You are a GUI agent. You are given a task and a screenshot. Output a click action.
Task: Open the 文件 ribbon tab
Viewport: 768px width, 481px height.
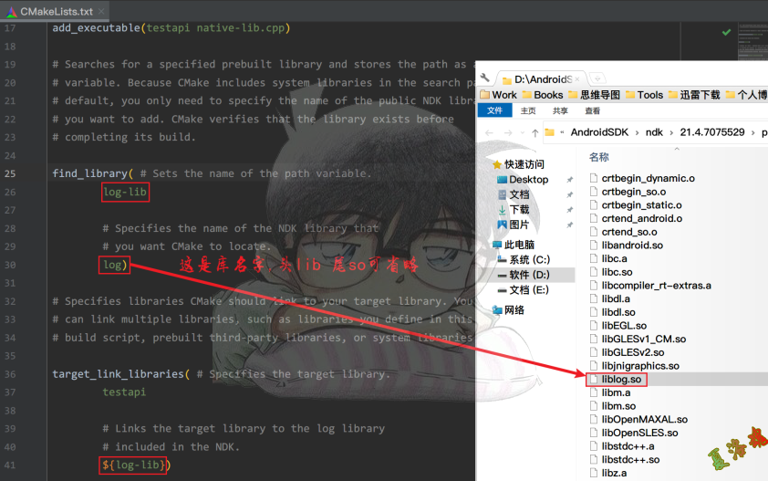point(494,110)
